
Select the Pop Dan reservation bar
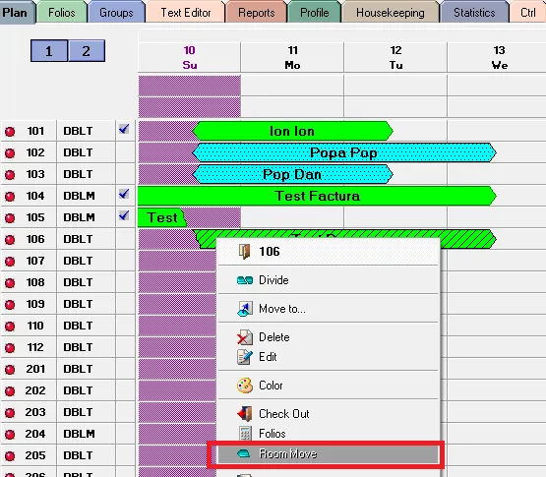point(292,174)
